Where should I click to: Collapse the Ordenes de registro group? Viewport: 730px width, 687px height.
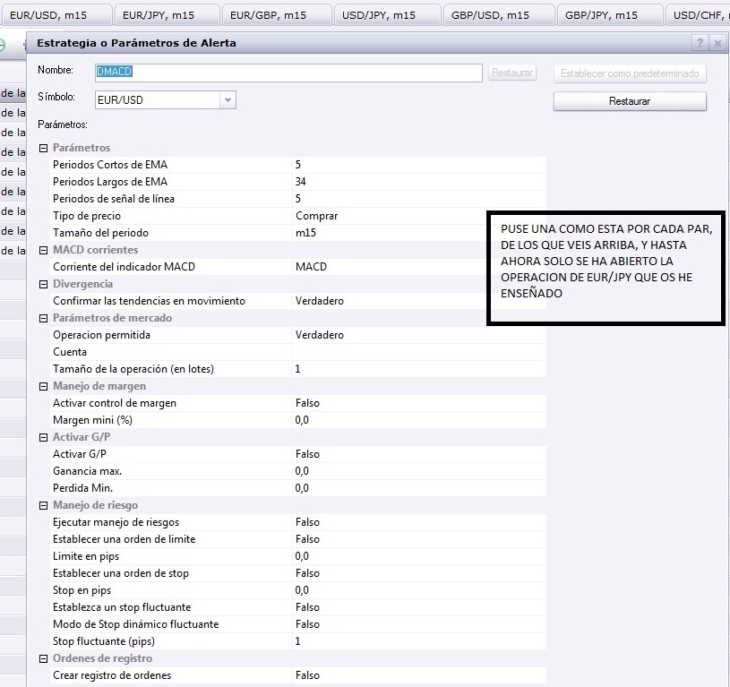coord(43,658)
